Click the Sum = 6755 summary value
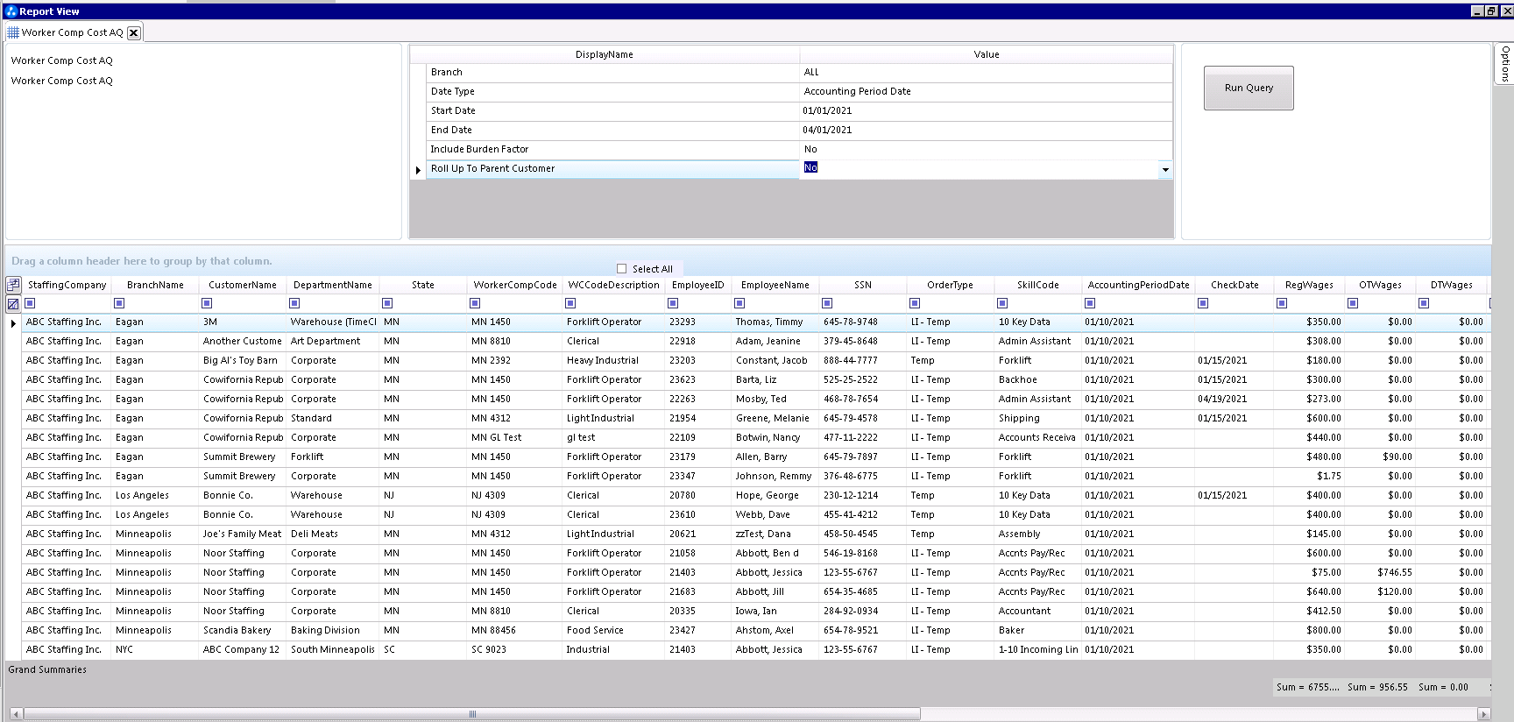 click(x=1307, y=688)
